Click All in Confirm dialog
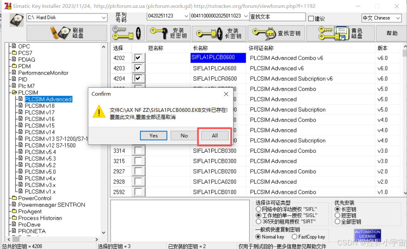 (x=215, y=136)
